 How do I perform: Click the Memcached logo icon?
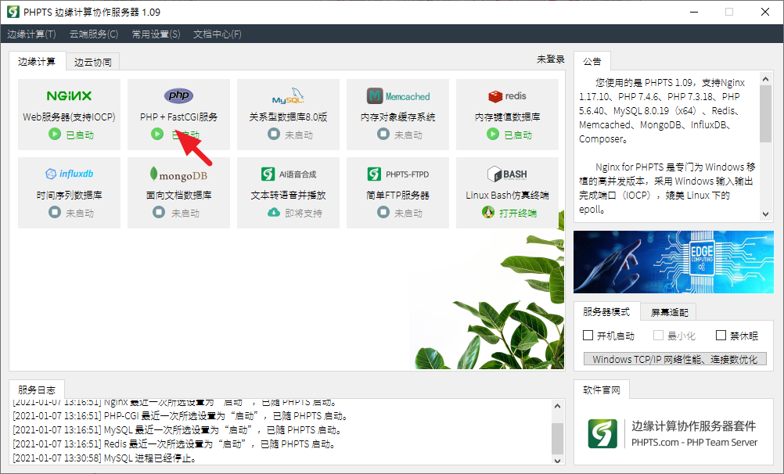coord(398,96)
